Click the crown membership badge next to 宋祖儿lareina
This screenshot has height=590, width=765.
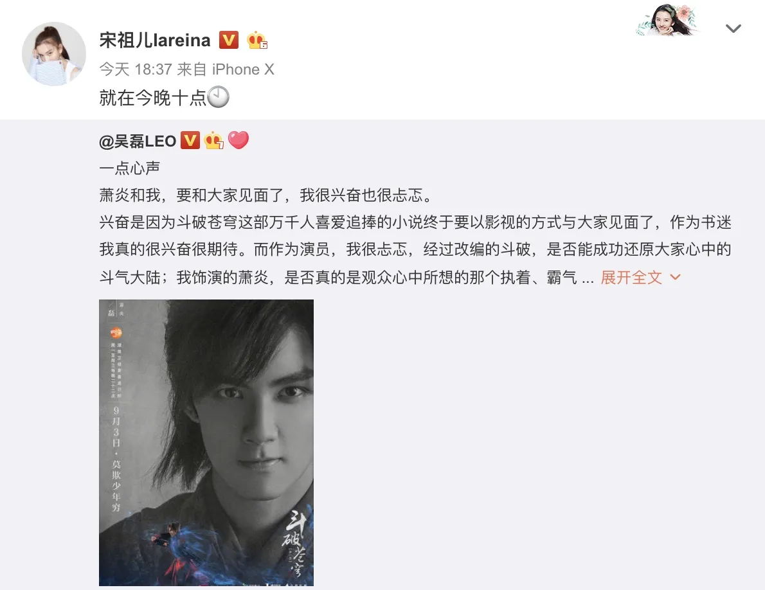click(x=256, y=40)
